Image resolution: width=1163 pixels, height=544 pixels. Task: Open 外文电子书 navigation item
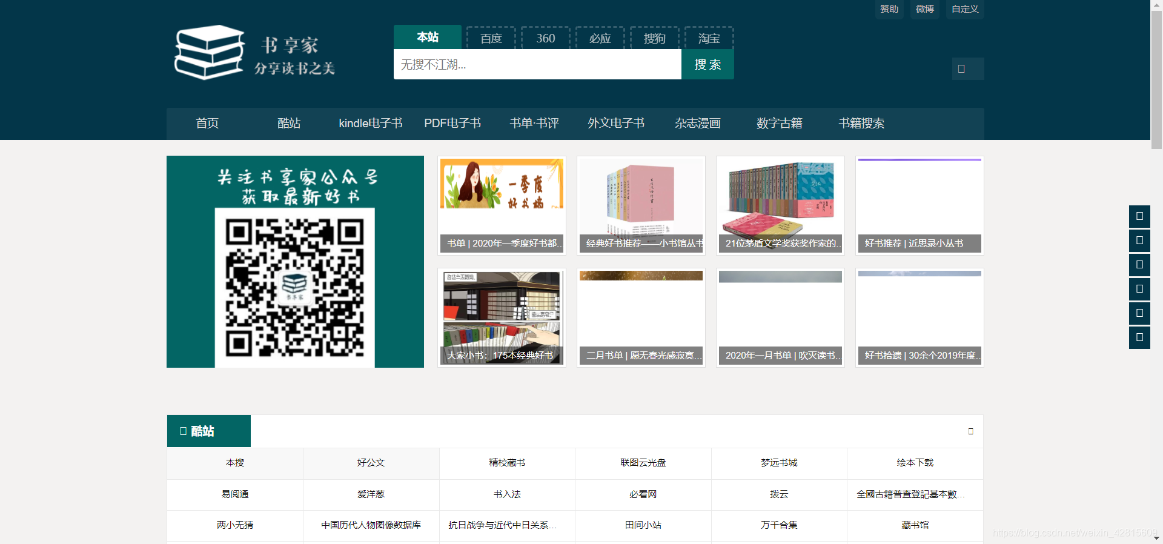coord(616,124)
